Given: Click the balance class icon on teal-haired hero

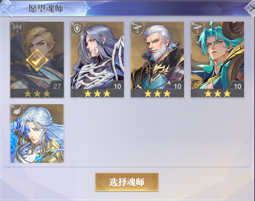Looking at the screenshot, I should [197, 28].
